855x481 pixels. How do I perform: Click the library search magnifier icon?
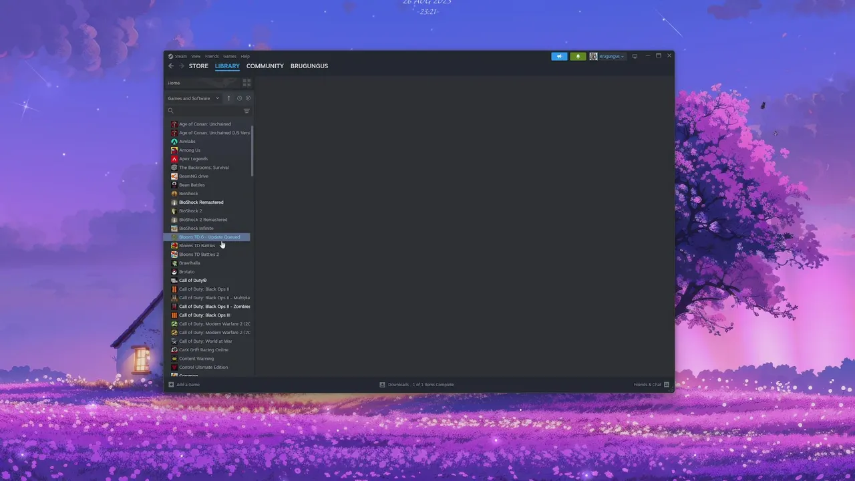click(x=171, y=111)
